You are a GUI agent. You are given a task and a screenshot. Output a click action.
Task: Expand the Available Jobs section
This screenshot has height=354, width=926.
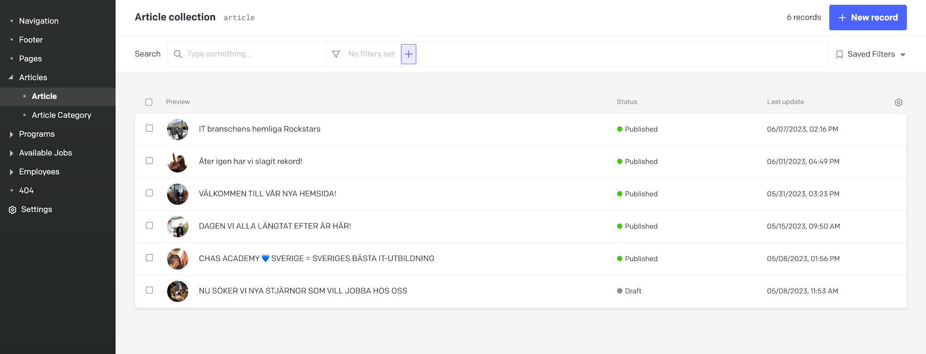point(11,153)
